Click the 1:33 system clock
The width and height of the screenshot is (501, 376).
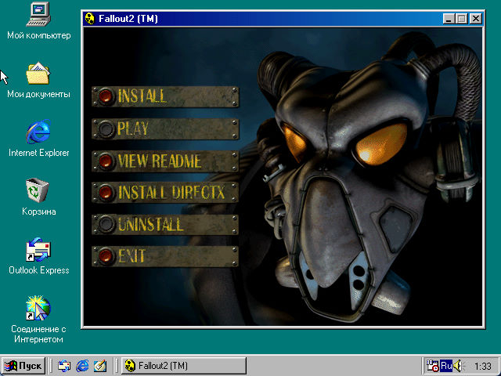point(482,366)
